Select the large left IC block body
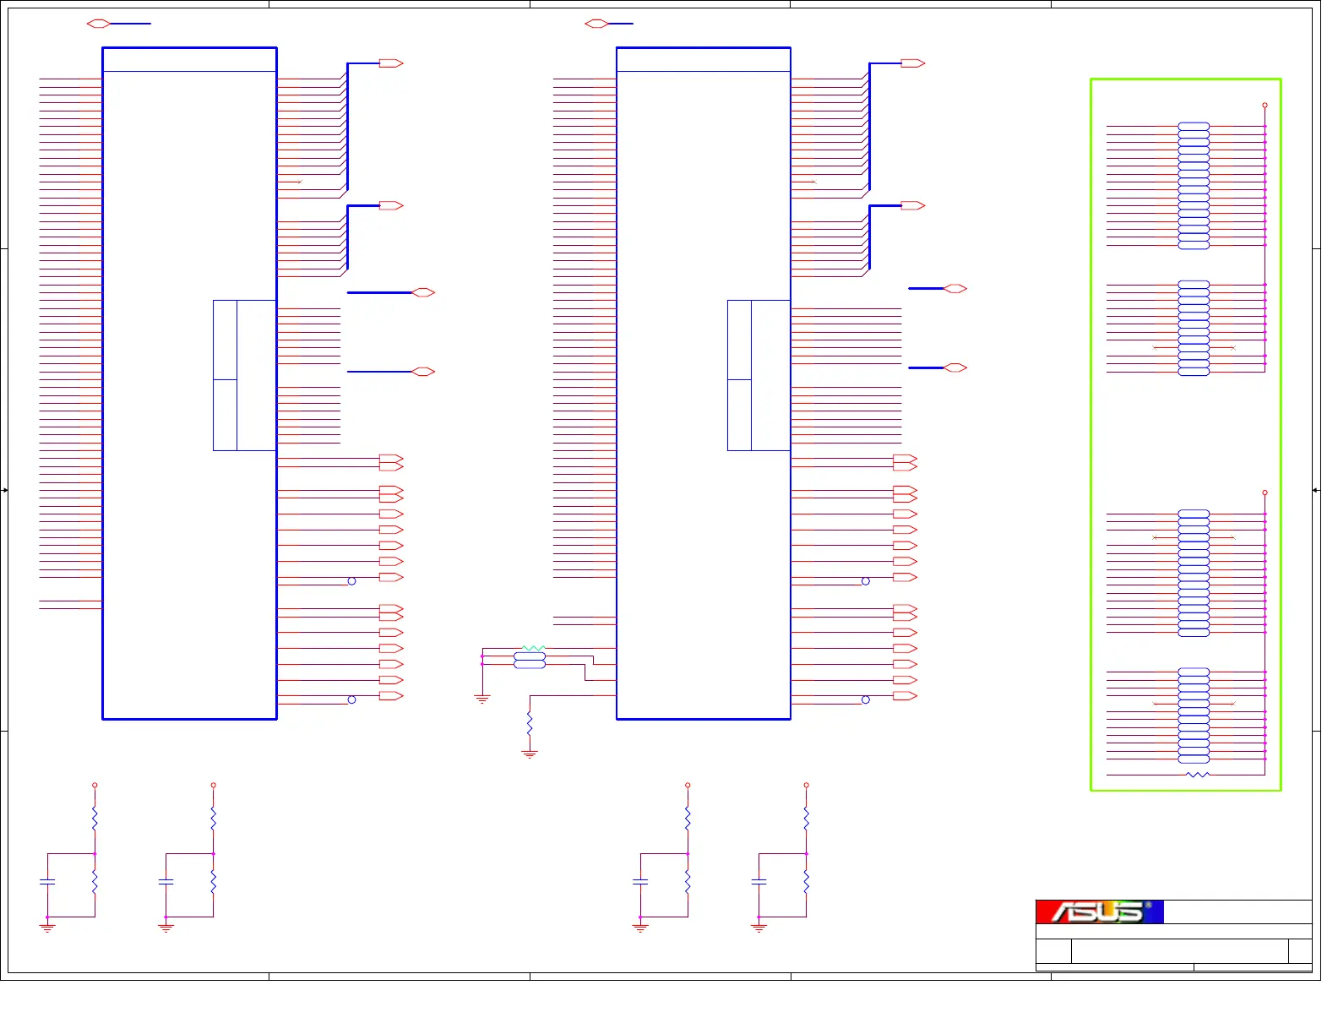Screen dimensions: 1338x1034 (189, 384)
